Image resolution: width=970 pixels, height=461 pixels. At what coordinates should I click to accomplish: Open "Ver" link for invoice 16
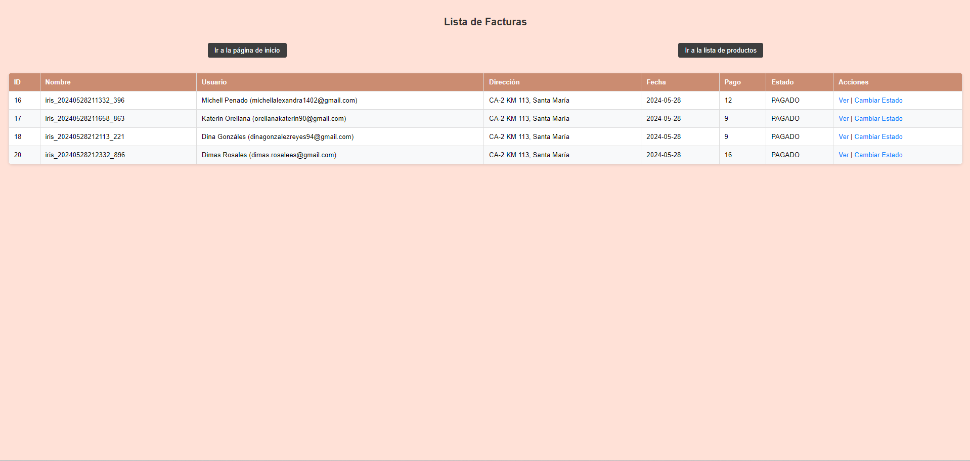pyautogui.click(x=843, y=100)
